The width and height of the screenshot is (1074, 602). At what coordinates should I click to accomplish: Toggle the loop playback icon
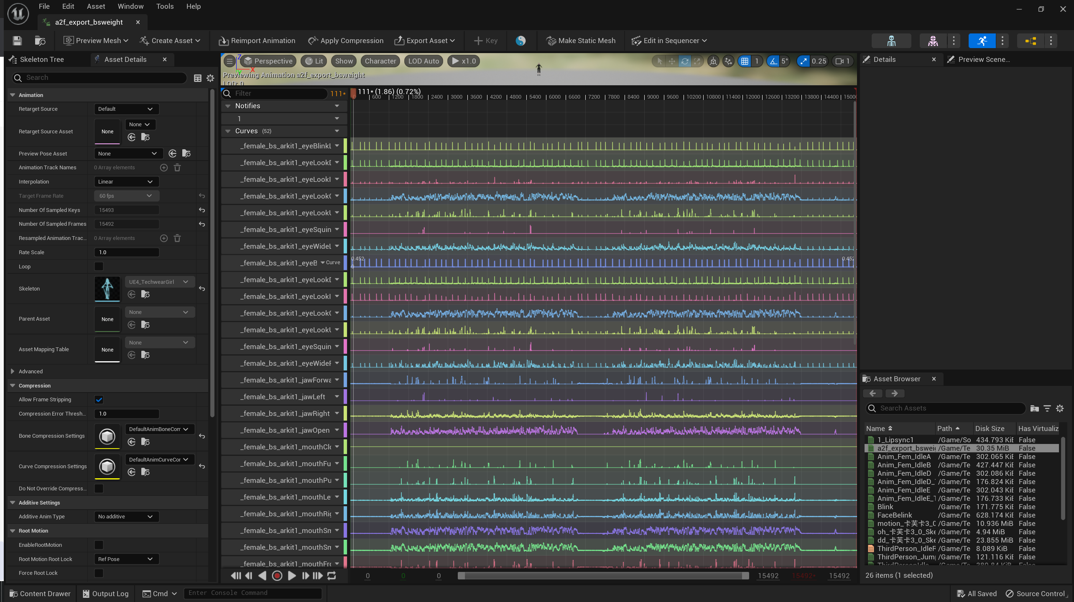(x=332, y=576)
